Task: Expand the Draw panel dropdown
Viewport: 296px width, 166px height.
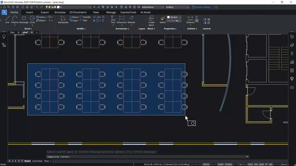Action: 28,29
